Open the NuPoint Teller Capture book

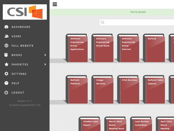154,90
